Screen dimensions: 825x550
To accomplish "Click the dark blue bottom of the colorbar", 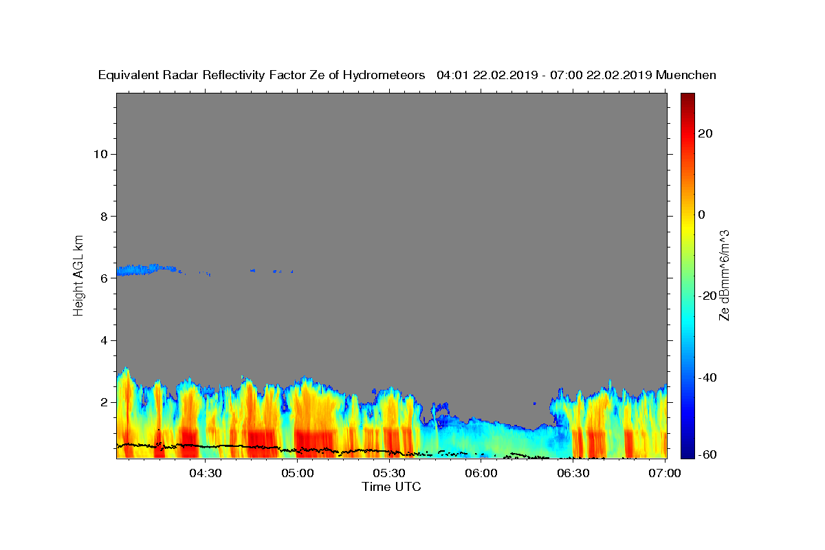I will (x=687, y=450).
